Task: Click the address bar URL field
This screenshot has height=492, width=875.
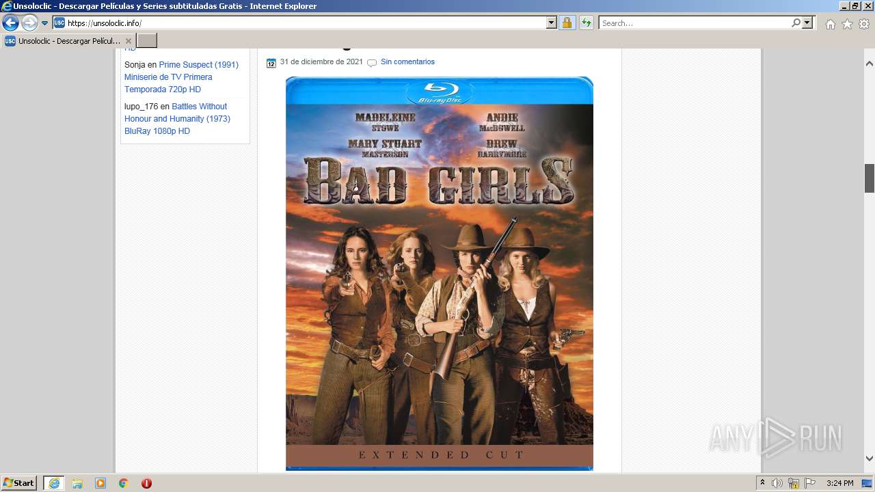Action: [x=306, y=23]
